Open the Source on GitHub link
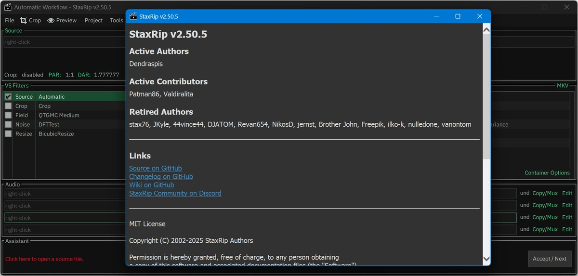578x276 pixels. tap(156, 169)
